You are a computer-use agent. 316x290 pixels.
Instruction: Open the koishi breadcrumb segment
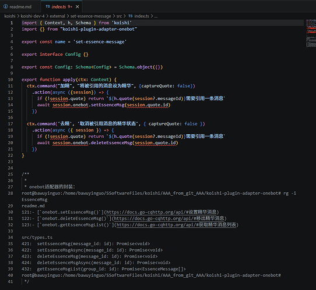coord(10,16)
